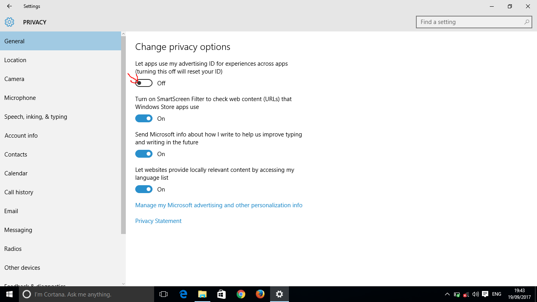Click the sidebar scroll-down chevron
The image size is (537, 302).
tap(123, 284)
